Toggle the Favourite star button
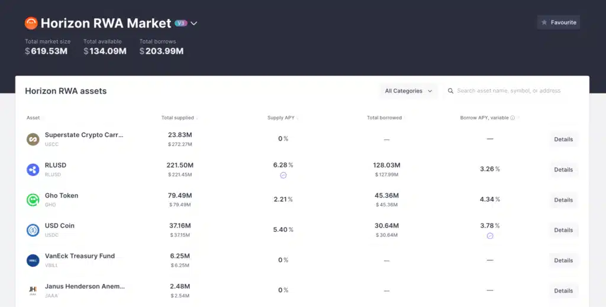 click(x=558, y=22)
